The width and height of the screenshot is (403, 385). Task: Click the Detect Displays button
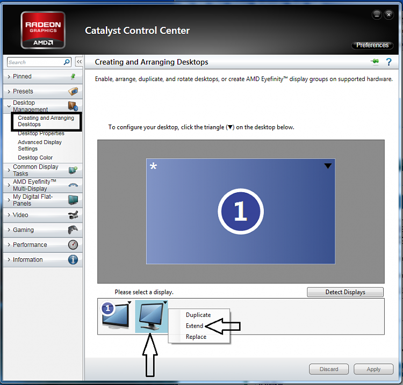pyautogui.click(x=345, y=292)
